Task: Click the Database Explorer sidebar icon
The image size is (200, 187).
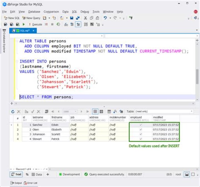Action: tap(4, 41)
